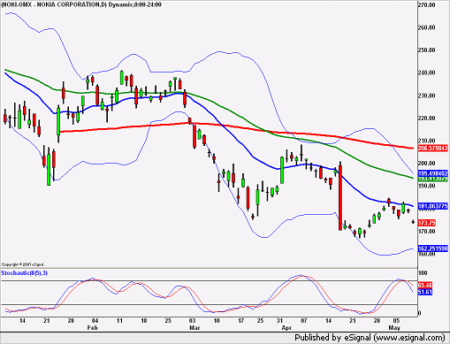Click the blue 181.063775 price tag

click(x=433, y=206)
